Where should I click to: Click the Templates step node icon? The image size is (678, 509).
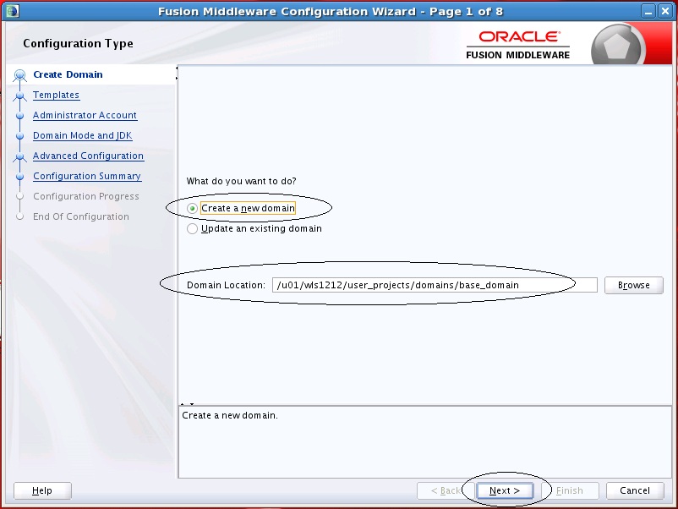pyautogui.click(x=19, y=96)
